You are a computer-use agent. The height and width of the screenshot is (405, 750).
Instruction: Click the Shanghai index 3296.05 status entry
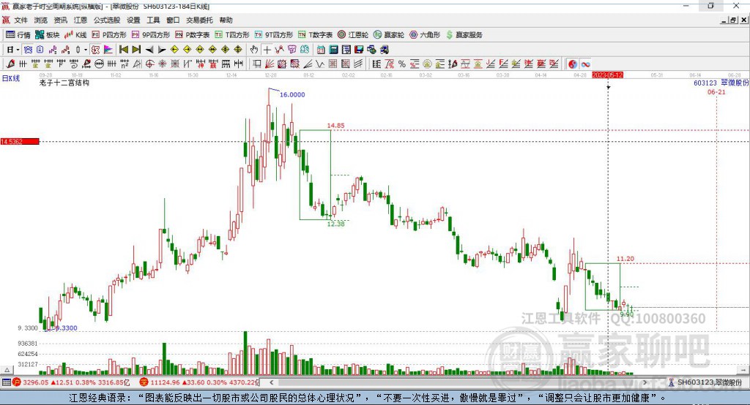[x=71, y=382]
